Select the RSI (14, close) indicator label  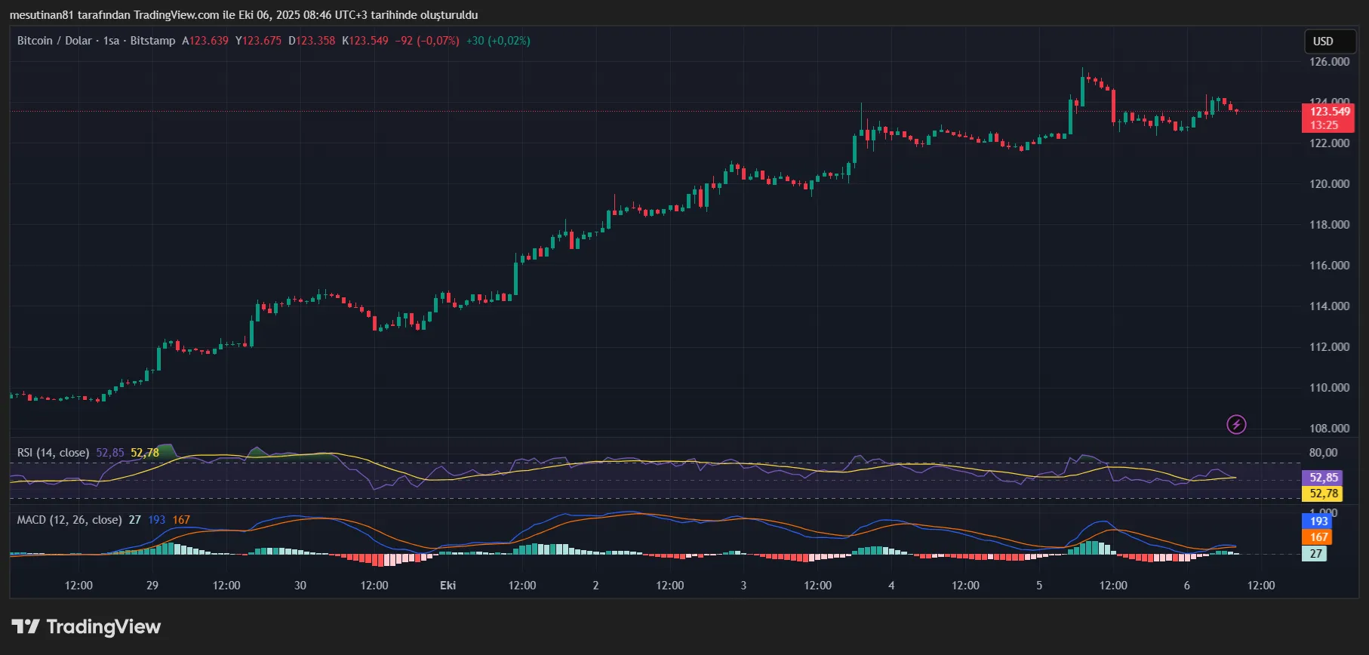click(53, 453)
